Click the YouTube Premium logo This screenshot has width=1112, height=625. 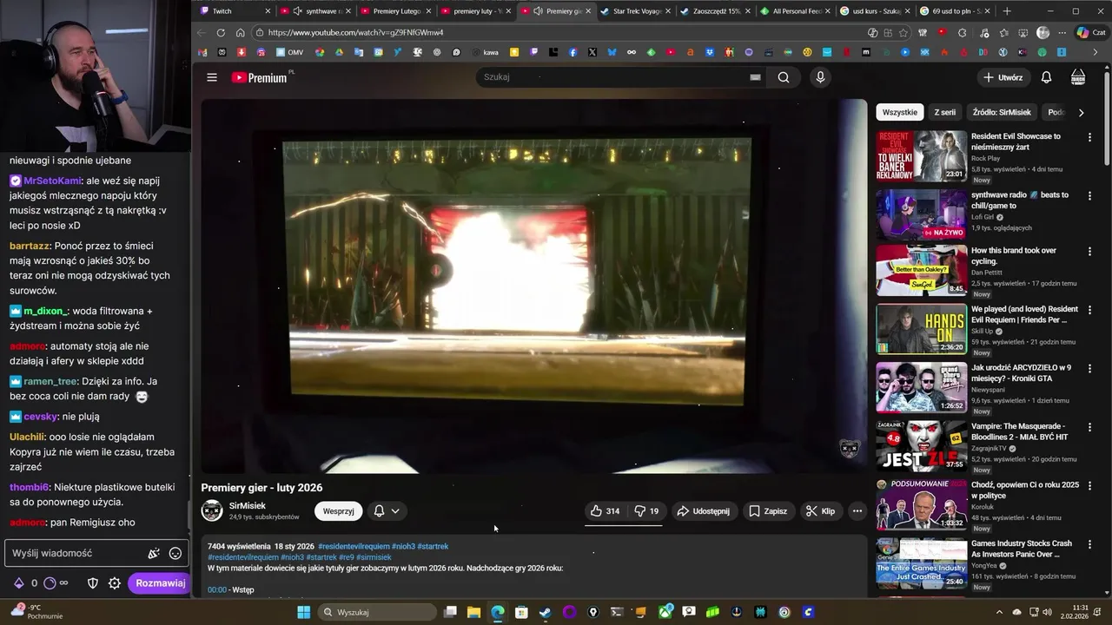coord(259,77)
